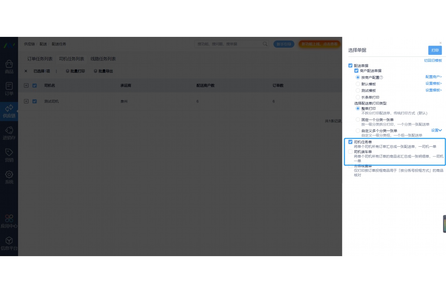This screenshot has height=293, width=446.
Task: Expand all rows via header plus icon
Action: coord(26,86)
